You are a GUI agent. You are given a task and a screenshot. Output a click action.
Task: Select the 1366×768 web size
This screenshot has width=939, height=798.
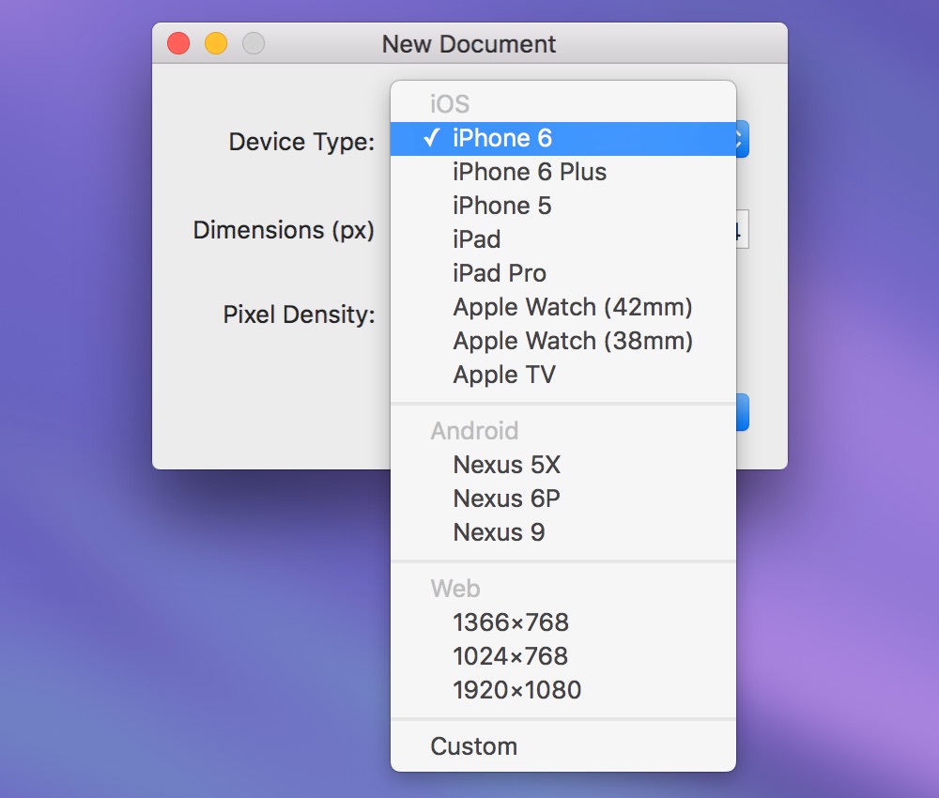point(562,622)
